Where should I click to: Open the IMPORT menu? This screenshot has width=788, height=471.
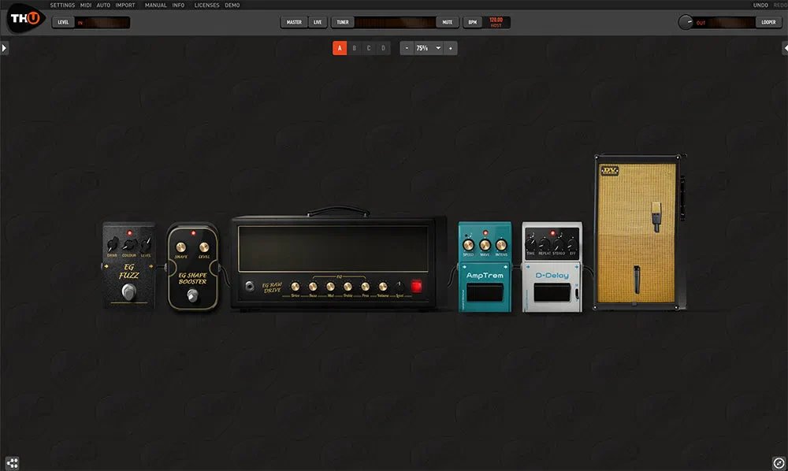[x=125, y=5]
